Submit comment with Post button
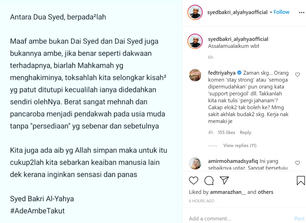 point(299,218)
